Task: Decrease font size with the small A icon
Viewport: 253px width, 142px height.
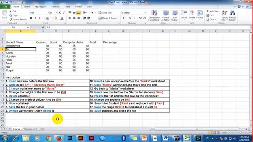Action: click(64, 13)
